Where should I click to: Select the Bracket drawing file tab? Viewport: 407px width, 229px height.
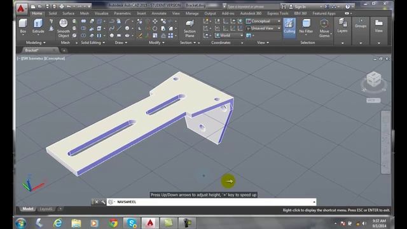(x=39, y=50)
